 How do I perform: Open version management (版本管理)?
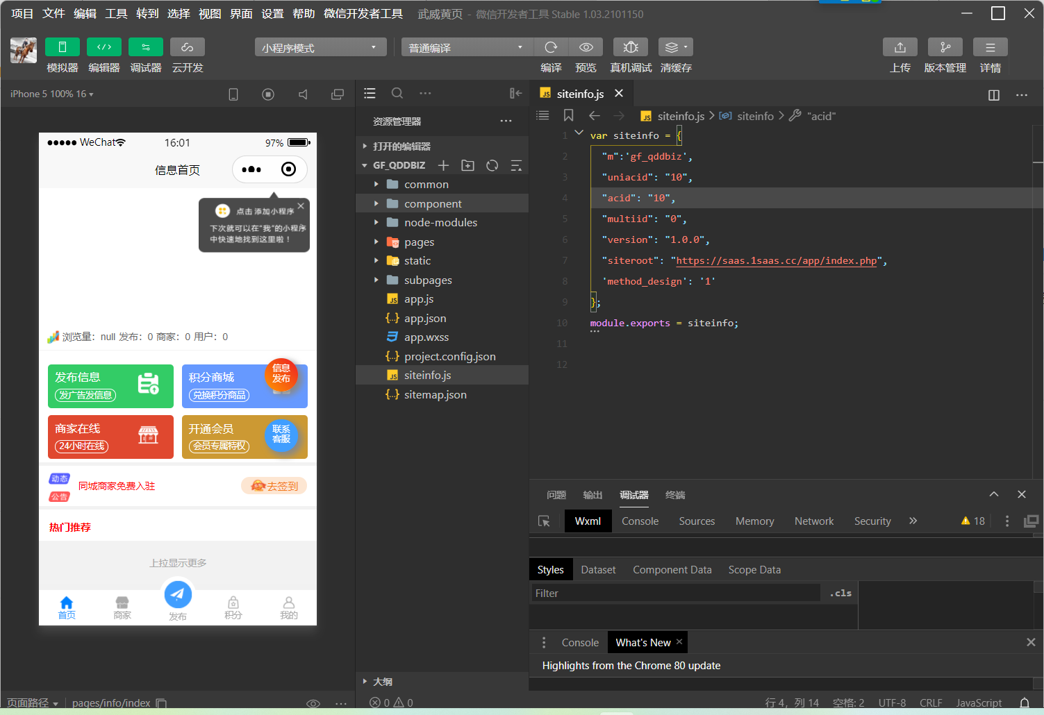click(945, 47)
